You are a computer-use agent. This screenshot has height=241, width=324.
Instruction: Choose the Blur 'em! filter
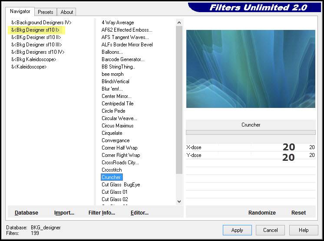click(112, 89)
